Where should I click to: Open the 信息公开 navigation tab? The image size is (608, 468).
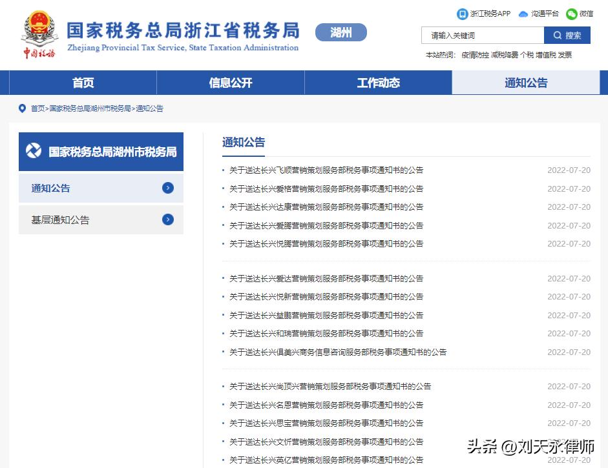tap(230, 83)
